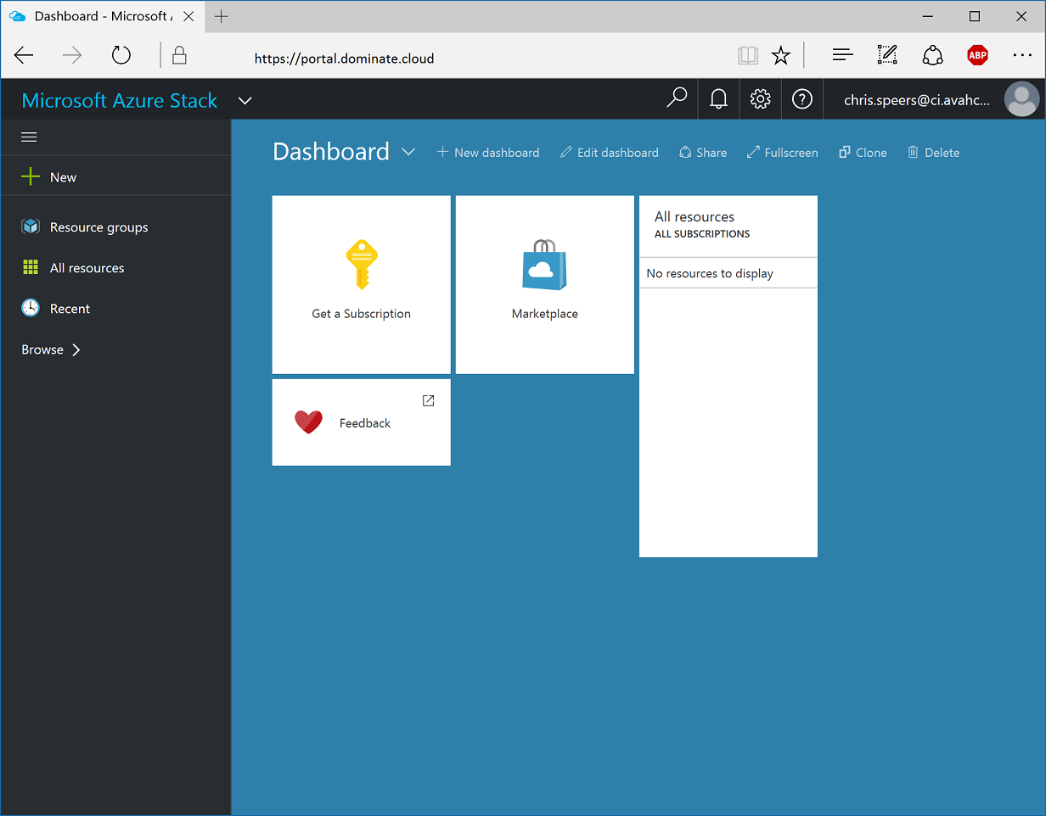Clone the dashboard

pyautogui.click(x=863, y=153)
